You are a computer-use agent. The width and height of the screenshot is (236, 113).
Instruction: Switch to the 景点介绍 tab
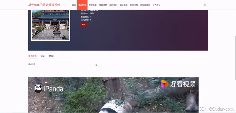point(33,56)
